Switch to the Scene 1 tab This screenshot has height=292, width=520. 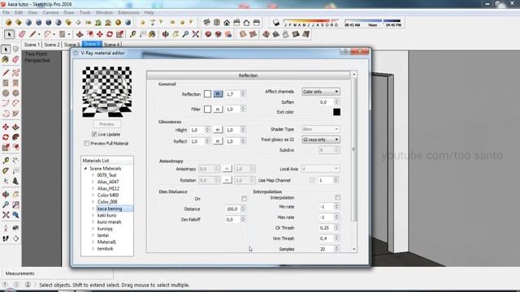pos(32,45)
